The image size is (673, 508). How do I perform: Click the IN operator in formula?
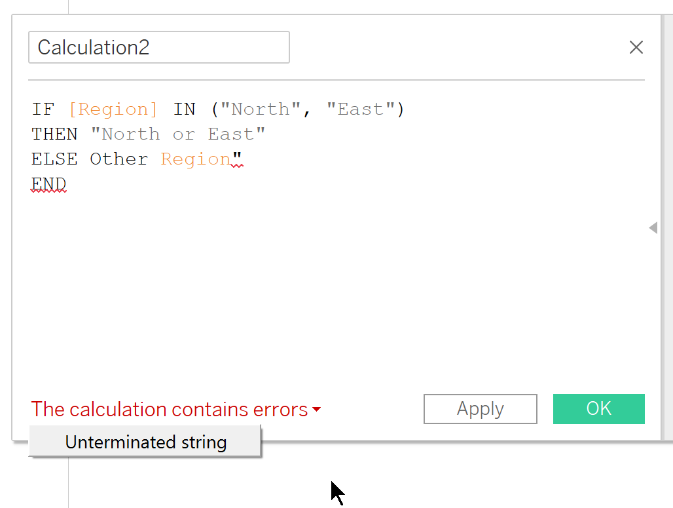184,109
